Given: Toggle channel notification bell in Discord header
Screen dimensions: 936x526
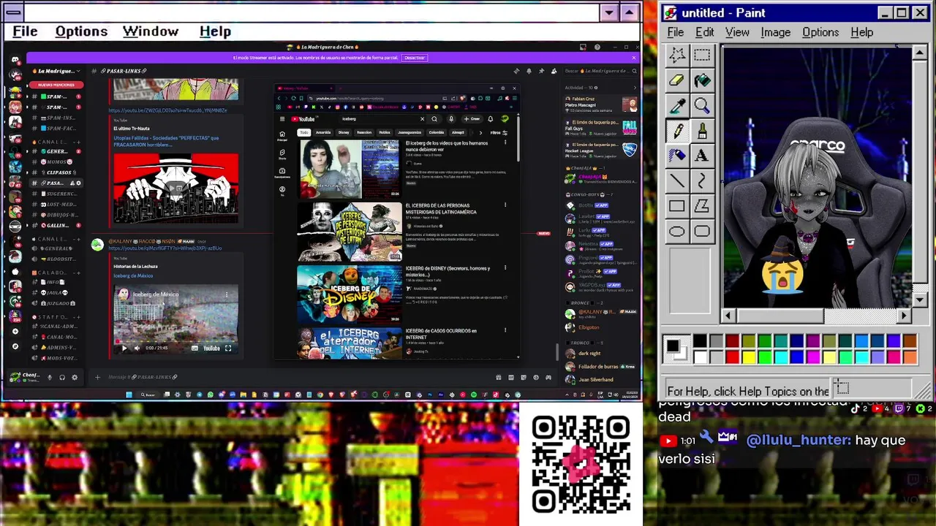Looking at the screenshot, I should point(529,71).
